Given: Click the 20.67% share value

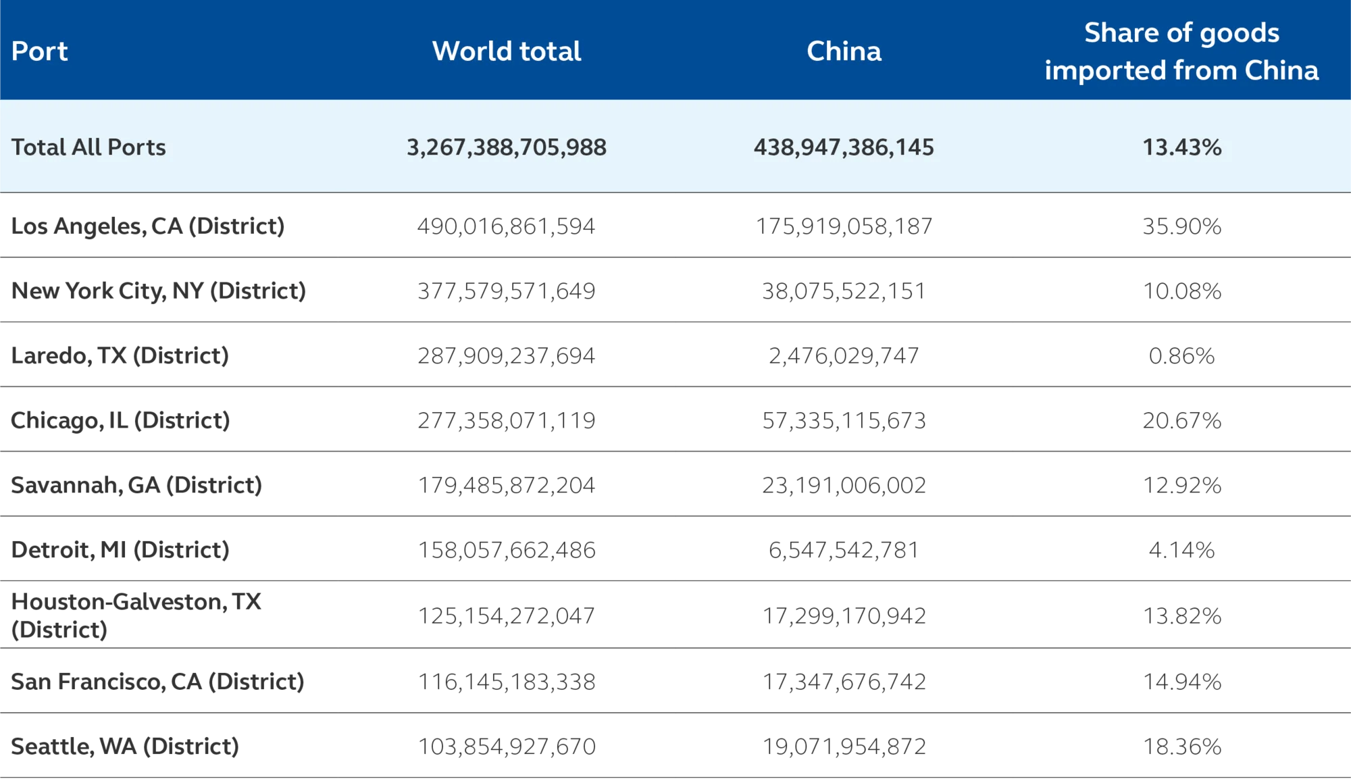Looking at the screenshot, I should pos(1182,421).
